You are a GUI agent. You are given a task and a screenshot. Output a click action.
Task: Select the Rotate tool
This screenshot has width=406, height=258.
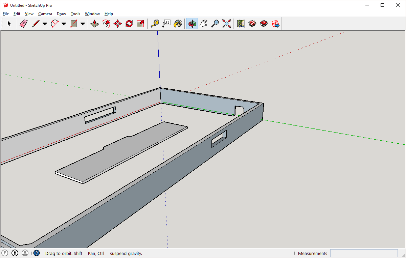(129, 24)
